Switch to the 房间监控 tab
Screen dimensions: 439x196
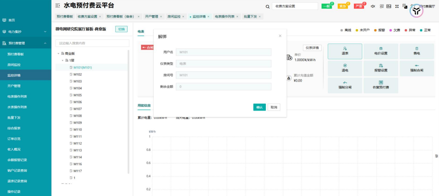[x=174, y=16]
